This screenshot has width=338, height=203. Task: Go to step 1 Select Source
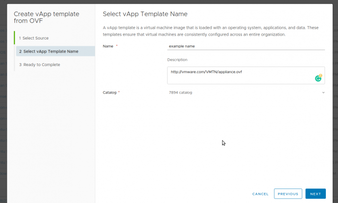(34, 38)
